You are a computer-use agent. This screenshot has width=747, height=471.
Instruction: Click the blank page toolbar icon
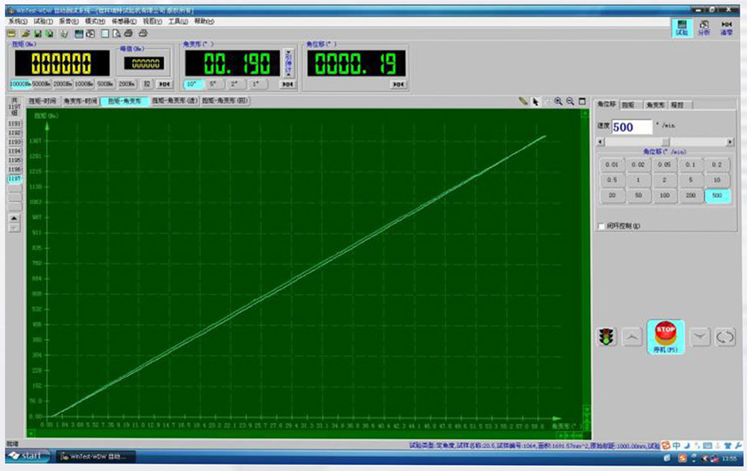pos(105,34)
